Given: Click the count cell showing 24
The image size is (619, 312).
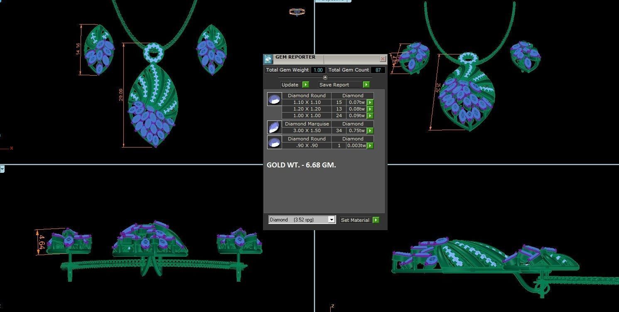Looking at the screenshot, I should (339, 115).
